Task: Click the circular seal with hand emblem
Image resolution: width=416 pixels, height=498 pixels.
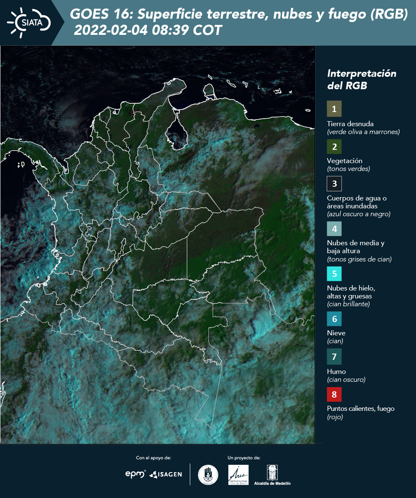Action: pos(208,474)
